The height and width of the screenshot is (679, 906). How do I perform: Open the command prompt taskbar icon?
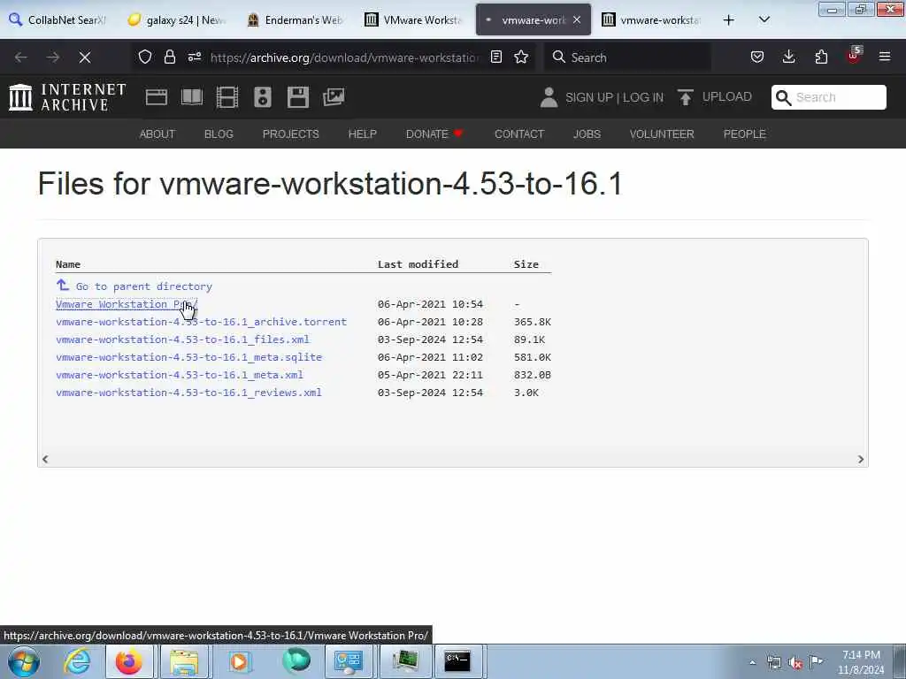point(457,661)
